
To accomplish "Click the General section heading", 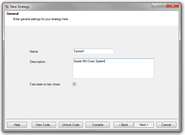I will pos(12,14).
